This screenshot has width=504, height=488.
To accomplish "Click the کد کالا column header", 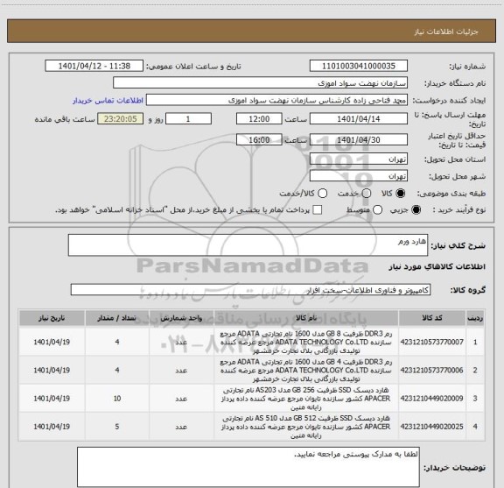I will coord(432,318).
